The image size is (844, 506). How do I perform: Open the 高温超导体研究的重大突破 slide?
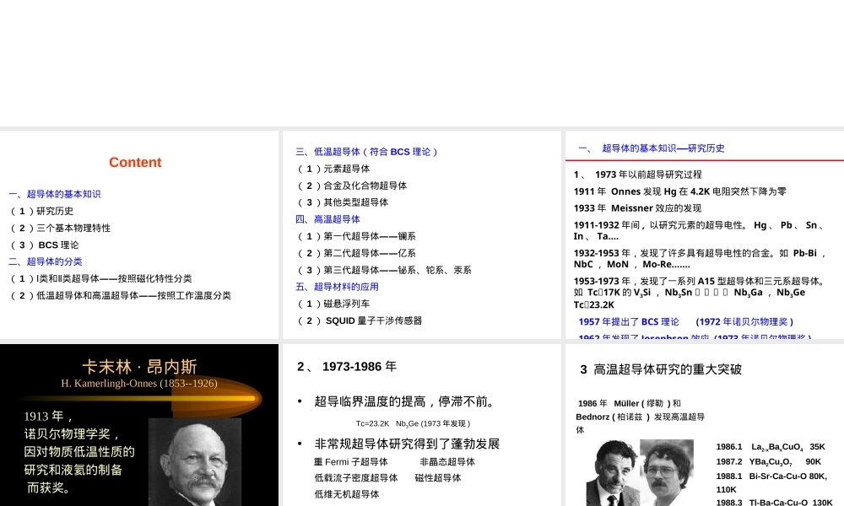pos(705,425)
